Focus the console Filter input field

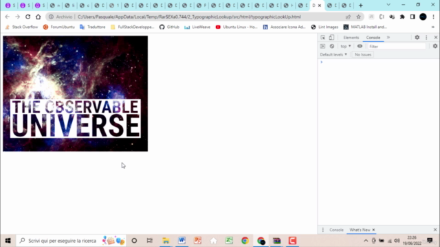(397, 47)
